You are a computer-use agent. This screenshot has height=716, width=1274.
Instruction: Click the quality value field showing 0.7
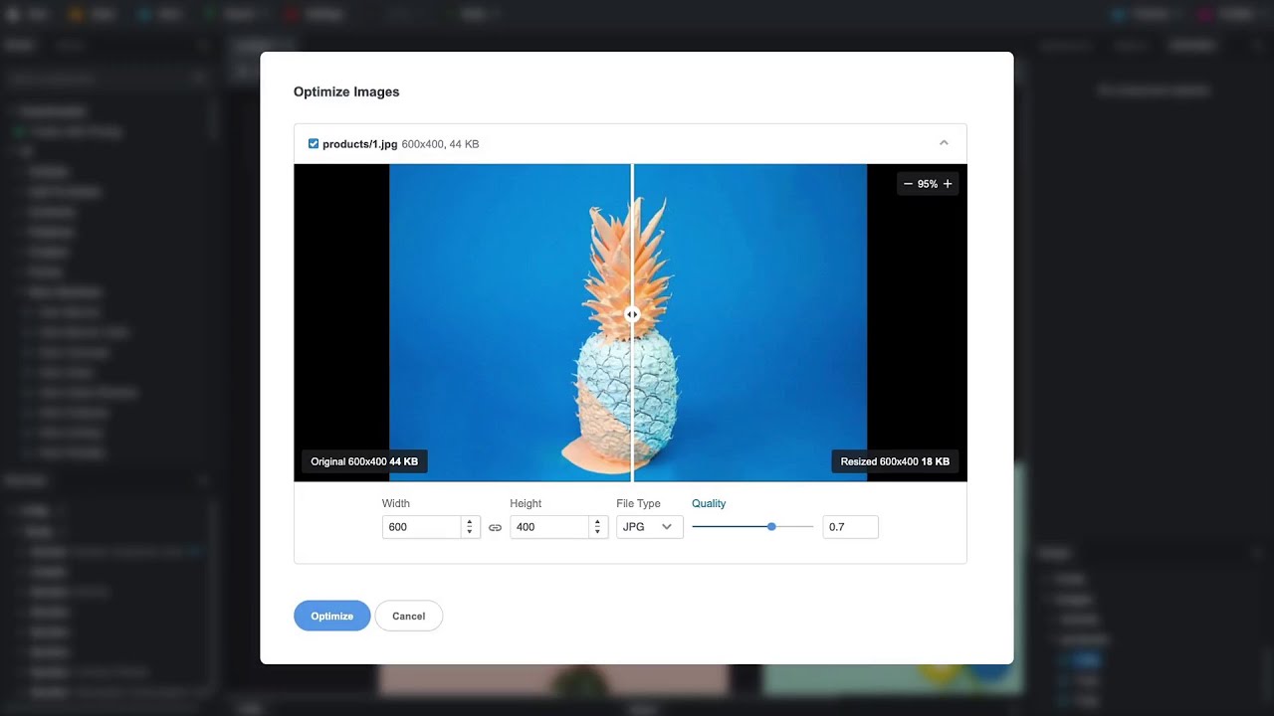coord(850,527)
